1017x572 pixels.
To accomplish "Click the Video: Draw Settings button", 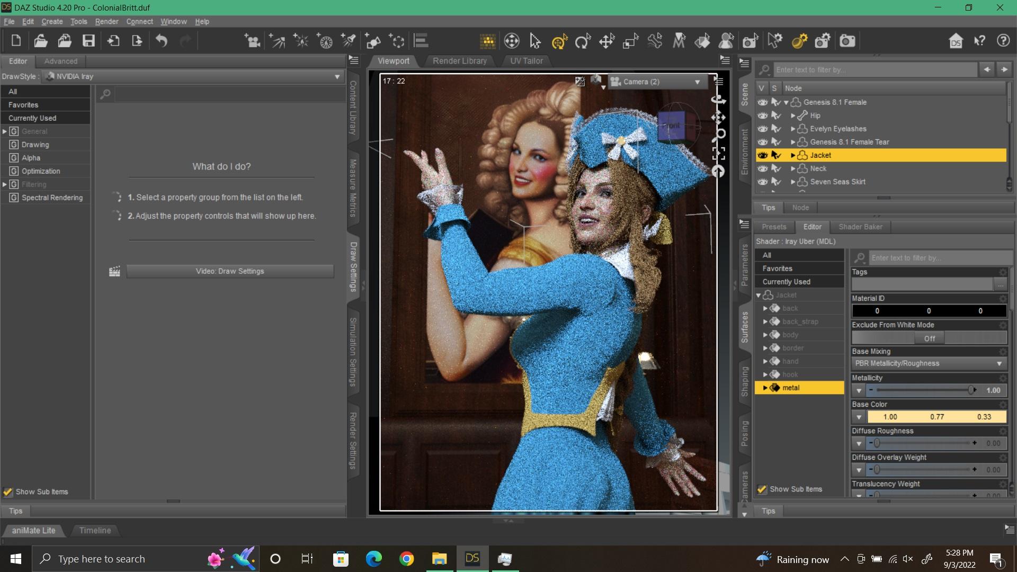I will 230,271.
